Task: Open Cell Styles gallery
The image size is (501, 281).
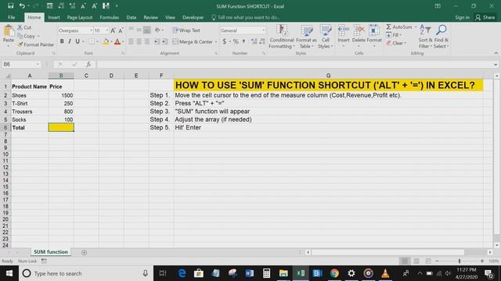Action: pyautogui.click(x=326, y=37)
